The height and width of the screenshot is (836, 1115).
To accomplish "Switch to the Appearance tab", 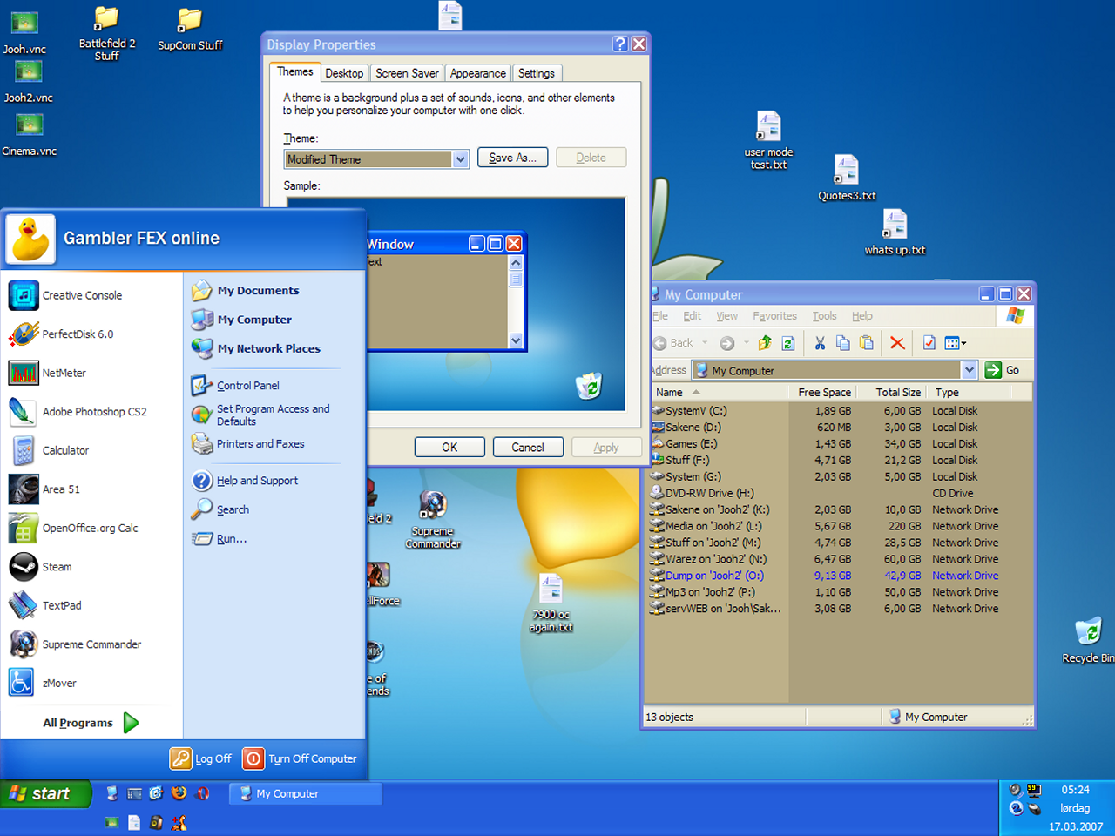I will 477,73.
